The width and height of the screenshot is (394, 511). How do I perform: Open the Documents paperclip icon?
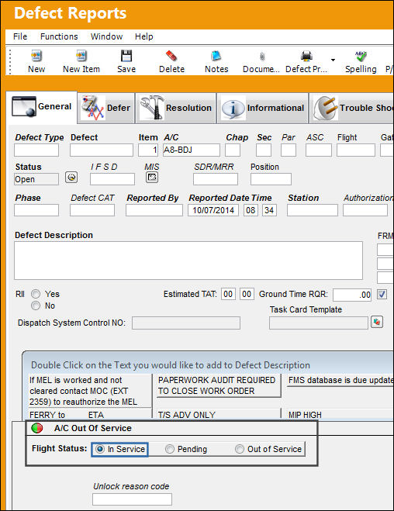point(262,57)
